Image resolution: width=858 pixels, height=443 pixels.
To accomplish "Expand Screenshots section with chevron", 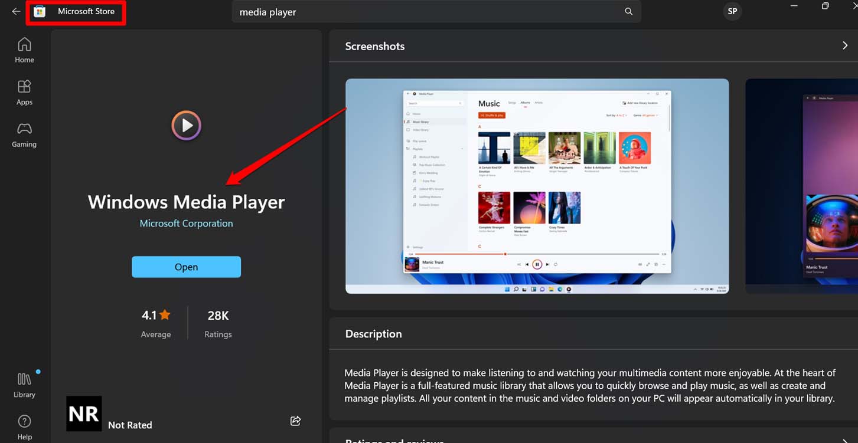I will (845, 45).
